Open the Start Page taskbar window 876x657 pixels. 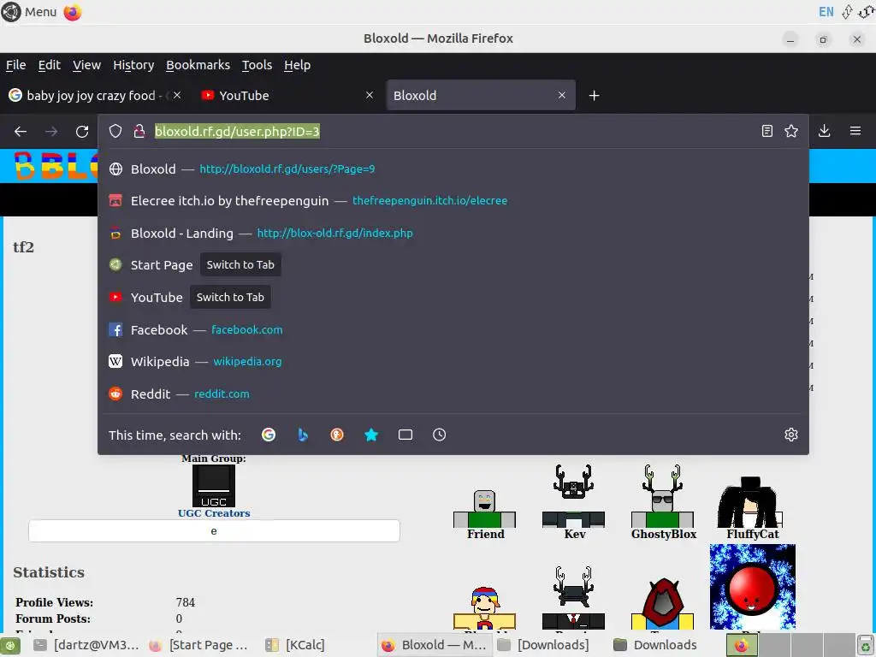pyautogui.click(x=198, y=645)
